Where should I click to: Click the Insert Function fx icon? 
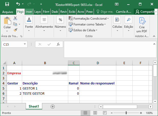tap(58, 44)
